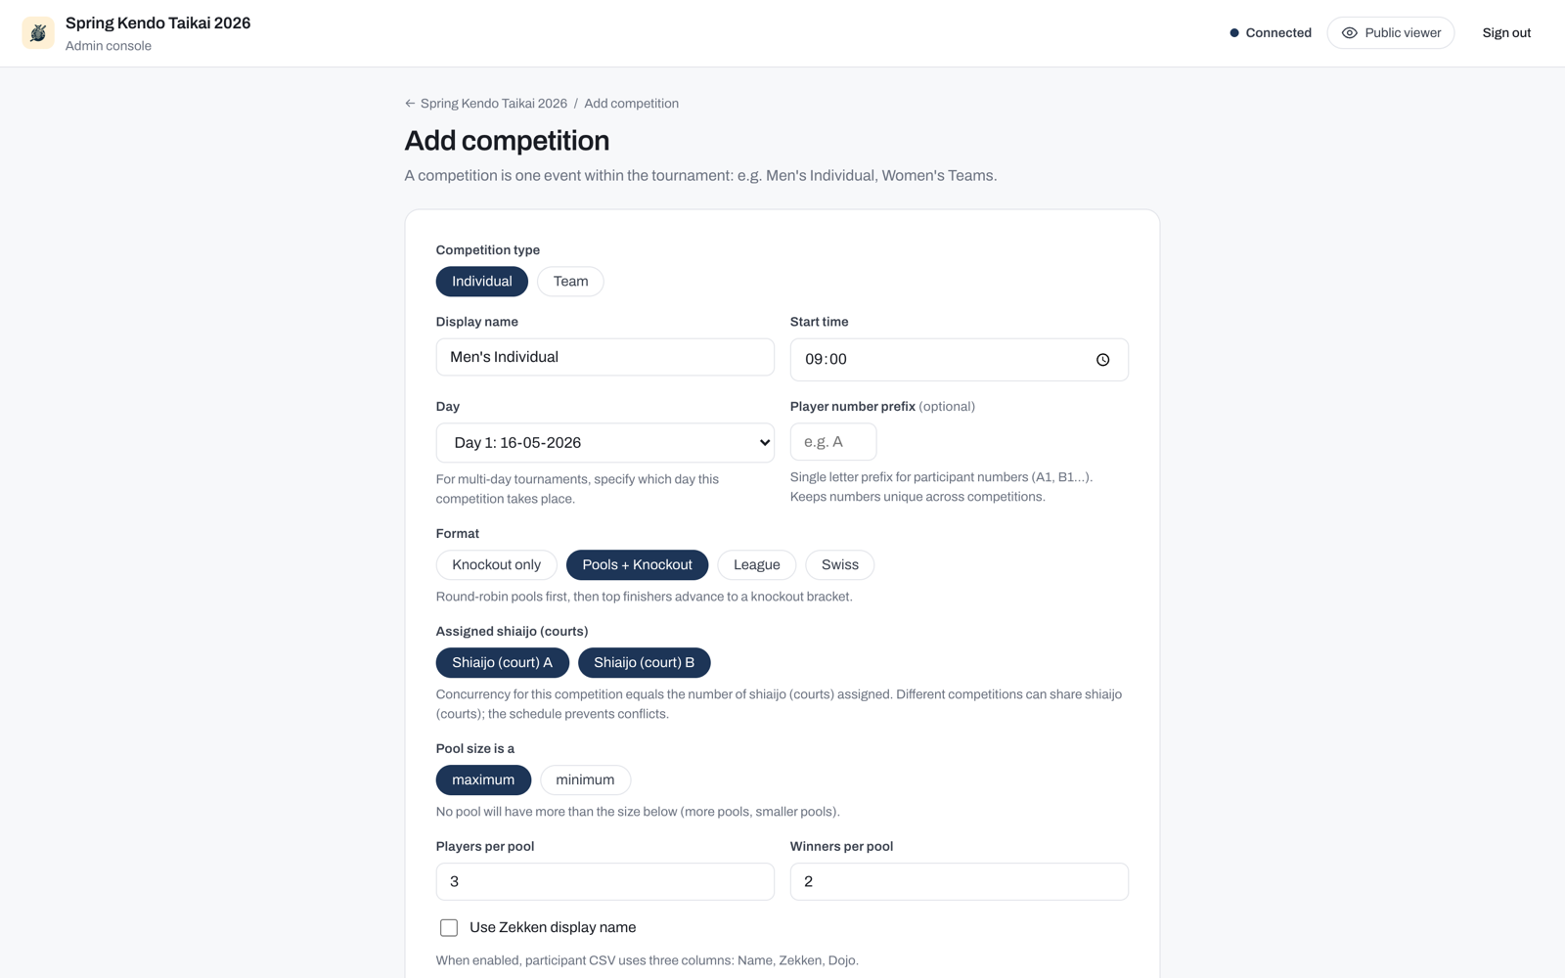Screen dimensions: 1565x978
Task: Open the clock picker in Start time
Action: point(1102,360)
